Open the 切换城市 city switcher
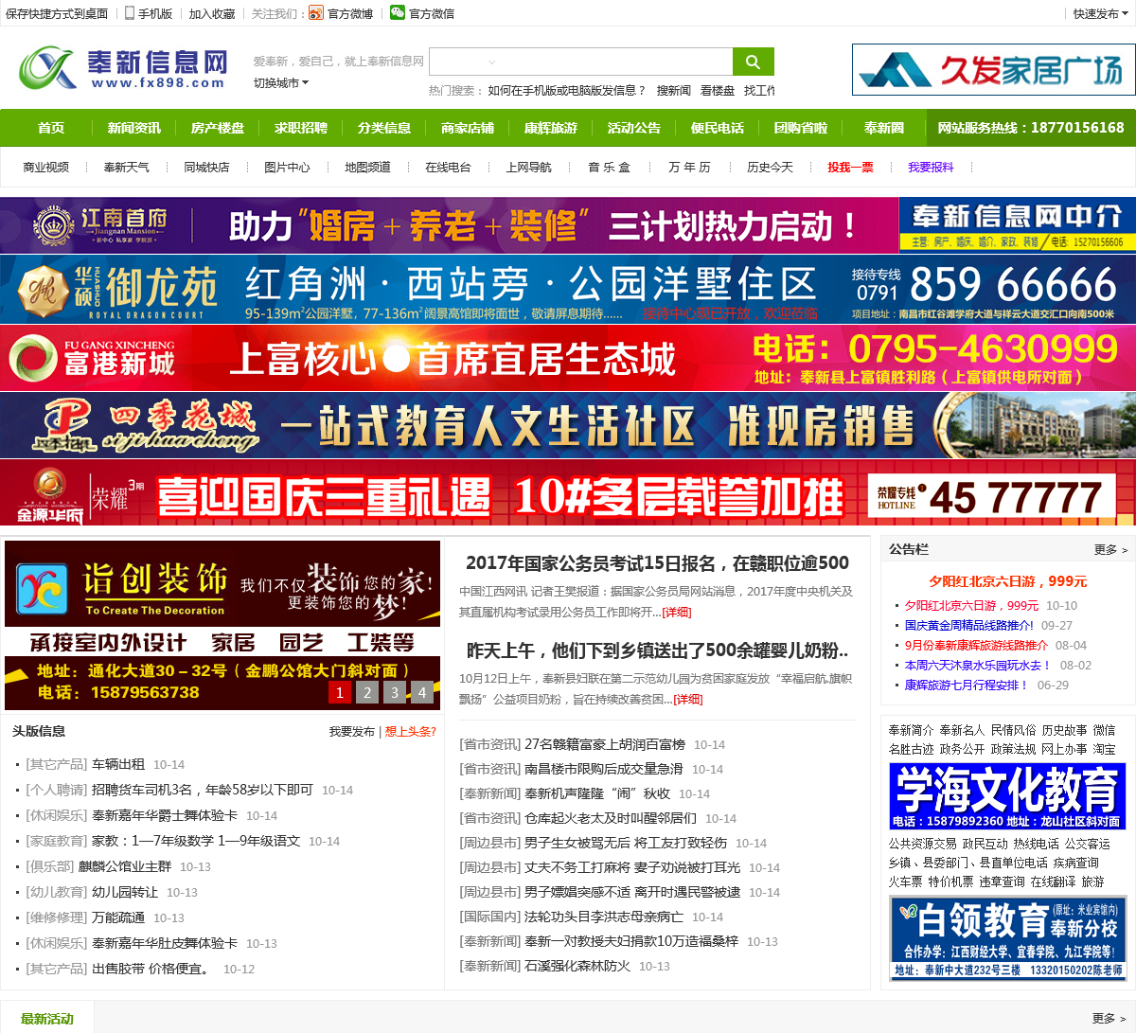 point(281,83)
